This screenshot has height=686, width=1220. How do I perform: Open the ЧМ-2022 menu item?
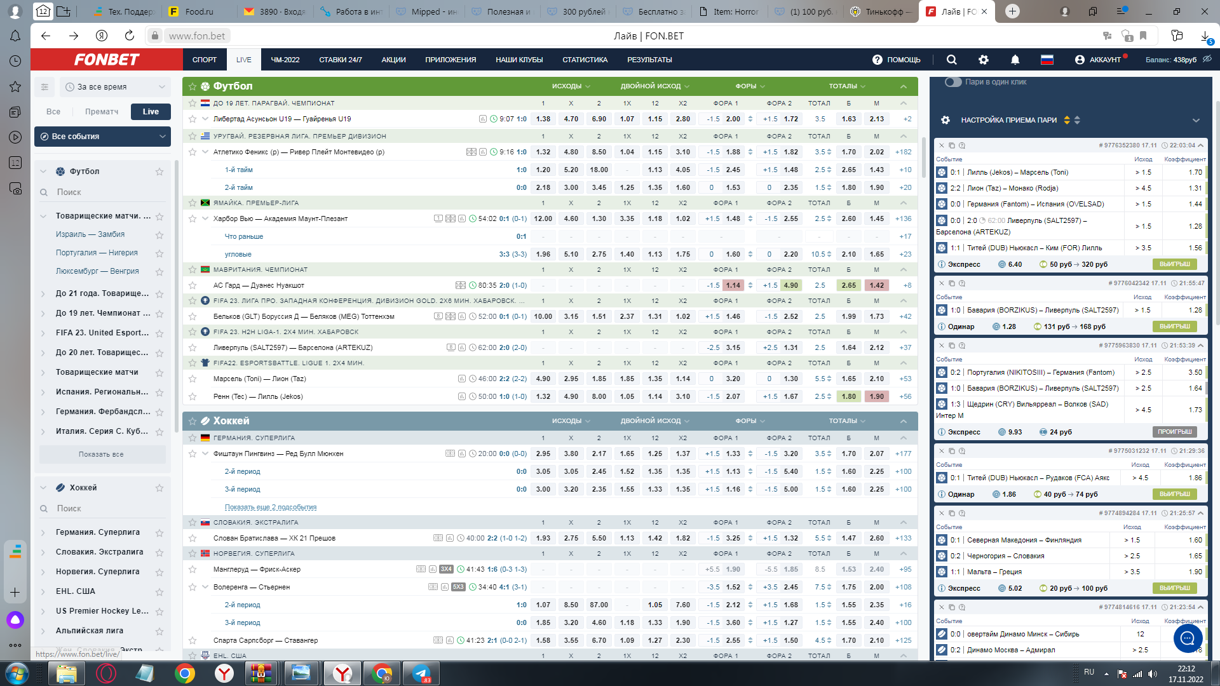285,60
